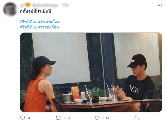
Task: Click the retweet count 1.6K
Action: [x=67, y=118]
